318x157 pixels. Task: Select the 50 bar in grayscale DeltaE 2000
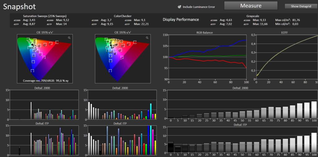[242, 115]
